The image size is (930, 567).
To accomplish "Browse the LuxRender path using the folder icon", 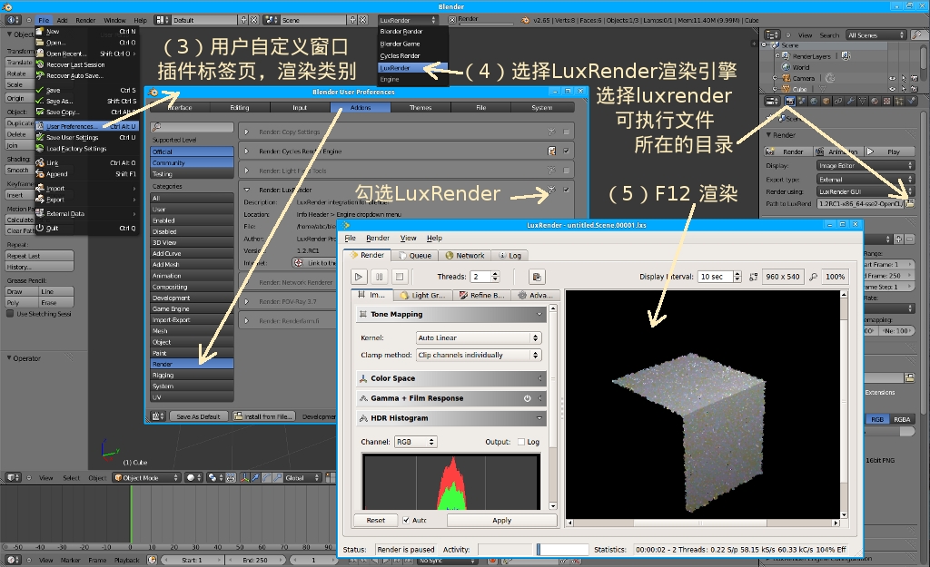I will [910, 203].
